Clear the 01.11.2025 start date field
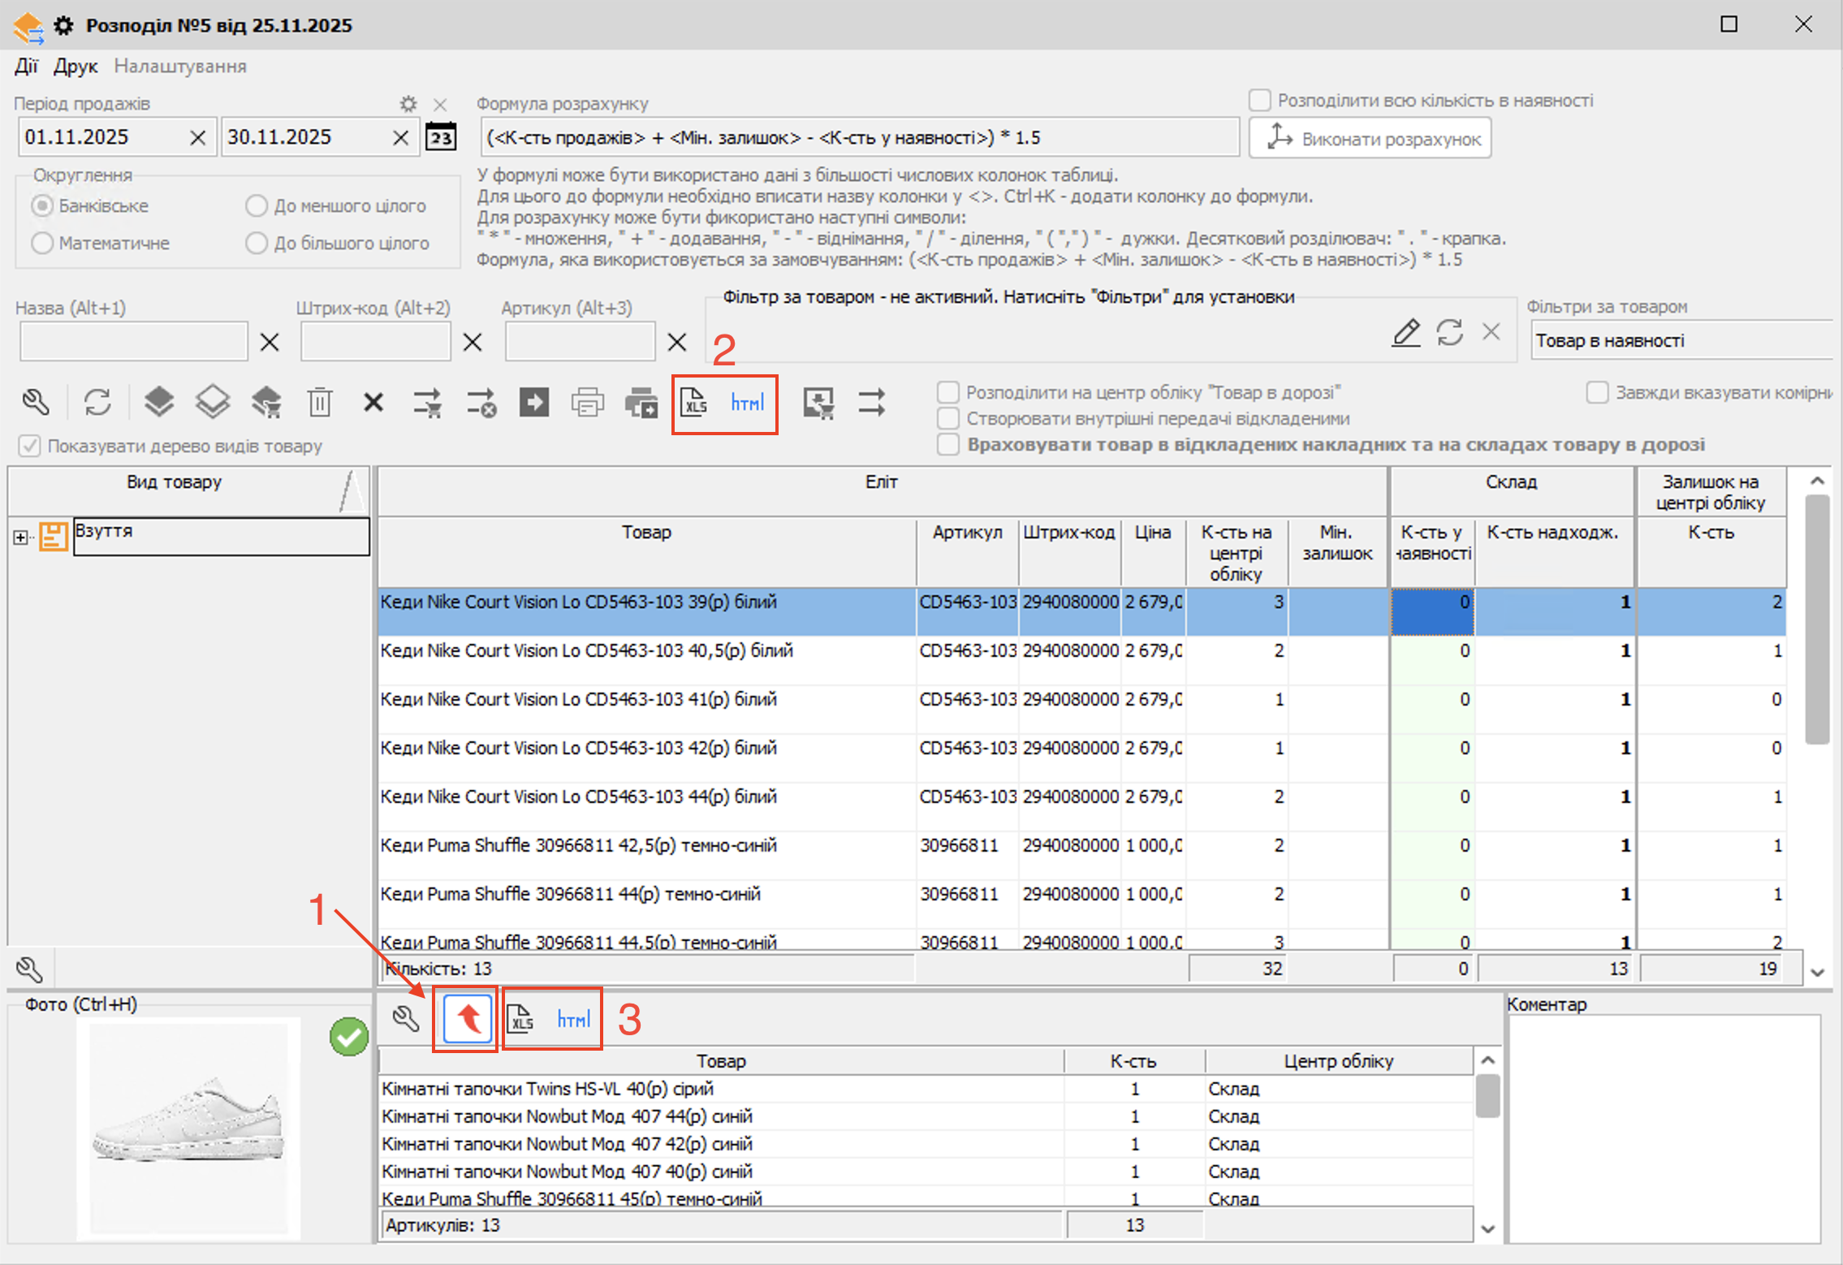 coord(197,138)
